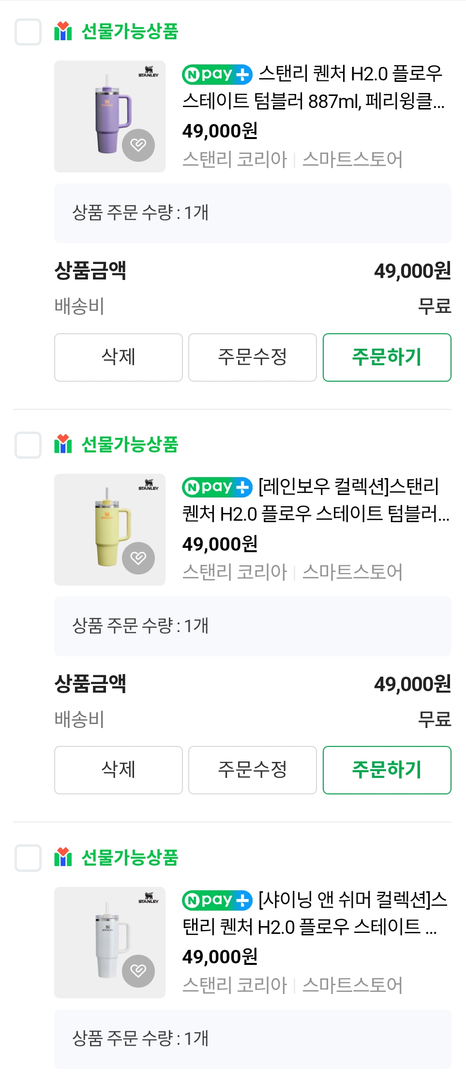This screenshot has width=466, height=1085.
Task: Click 주문수정 for the purple tumbler
Action: (x=253, y=357)
